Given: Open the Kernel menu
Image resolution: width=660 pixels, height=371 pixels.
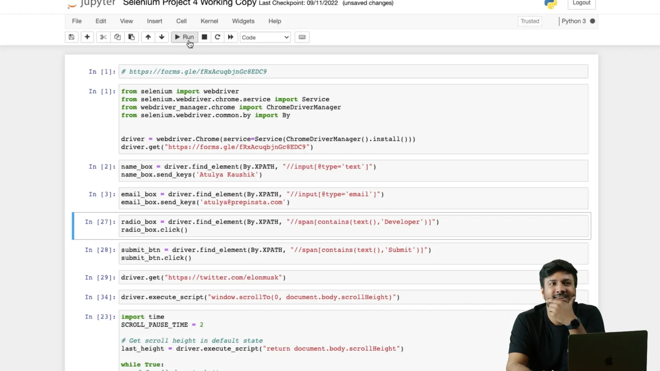Looking at the screenshot, I should (x=209, y=21).
